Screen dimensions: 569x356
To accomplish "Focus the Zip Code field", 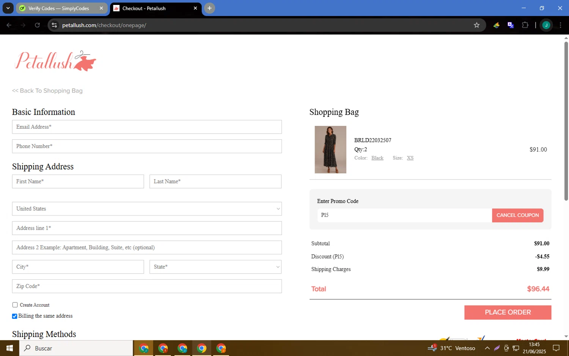I will 147,286.
